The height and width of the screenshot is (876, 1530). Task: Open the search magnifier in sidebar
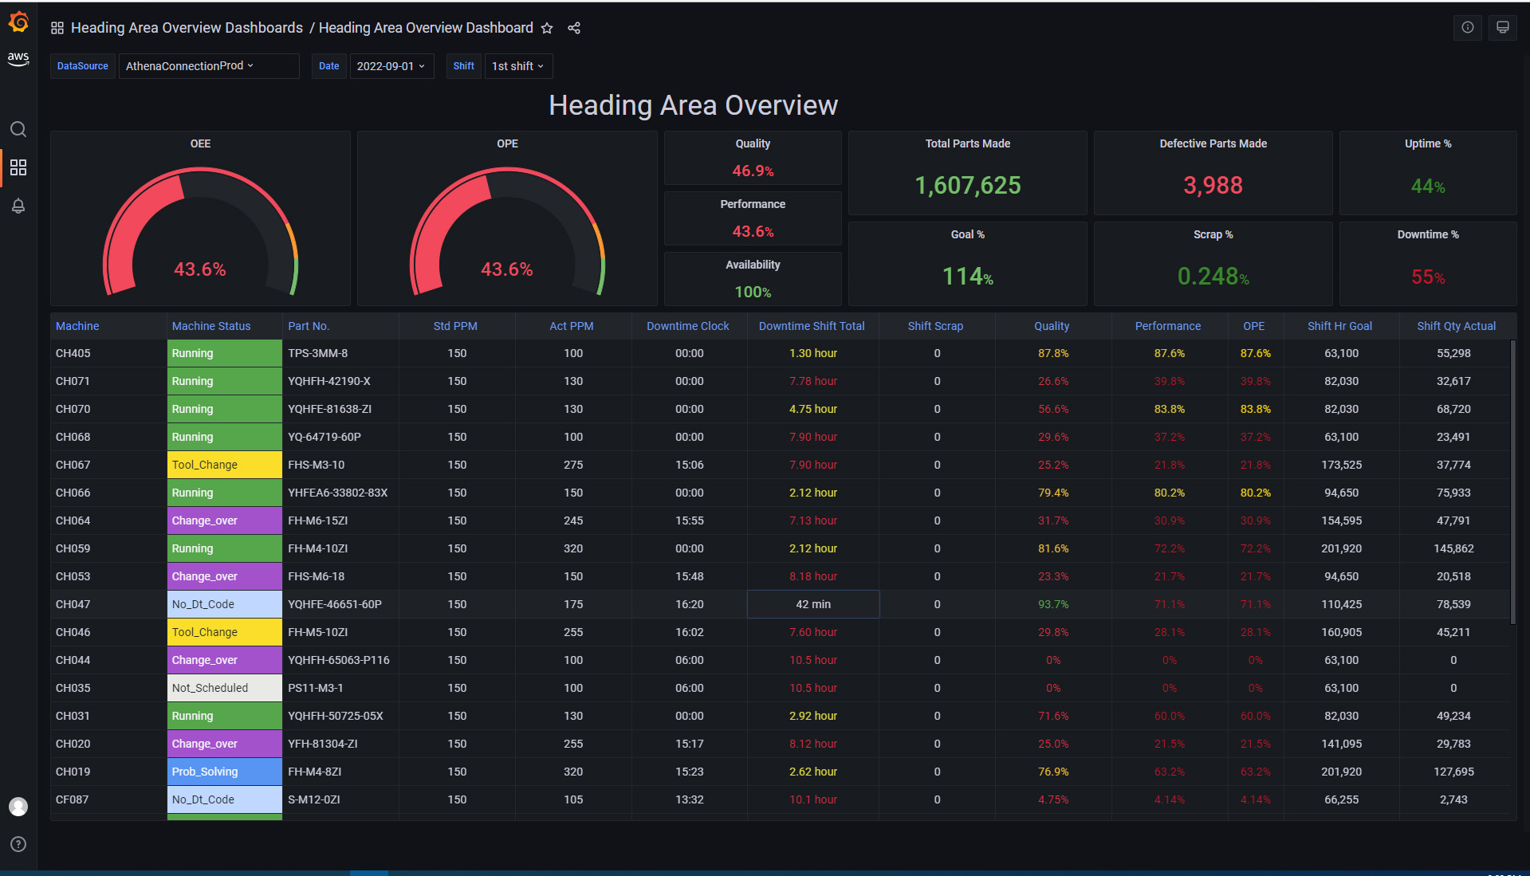(18, 129)
